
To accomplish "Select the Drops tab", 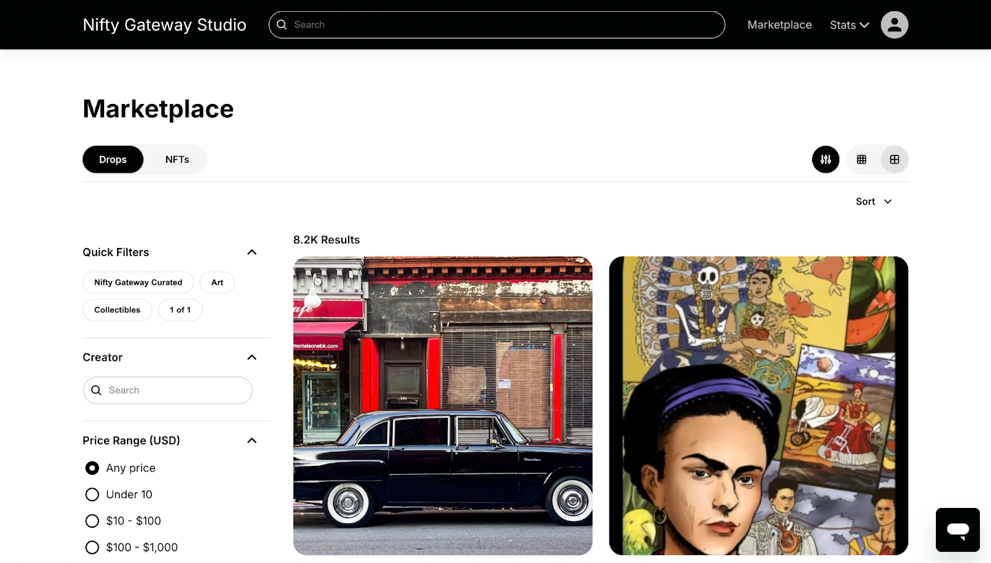I will tap(113, 160).
